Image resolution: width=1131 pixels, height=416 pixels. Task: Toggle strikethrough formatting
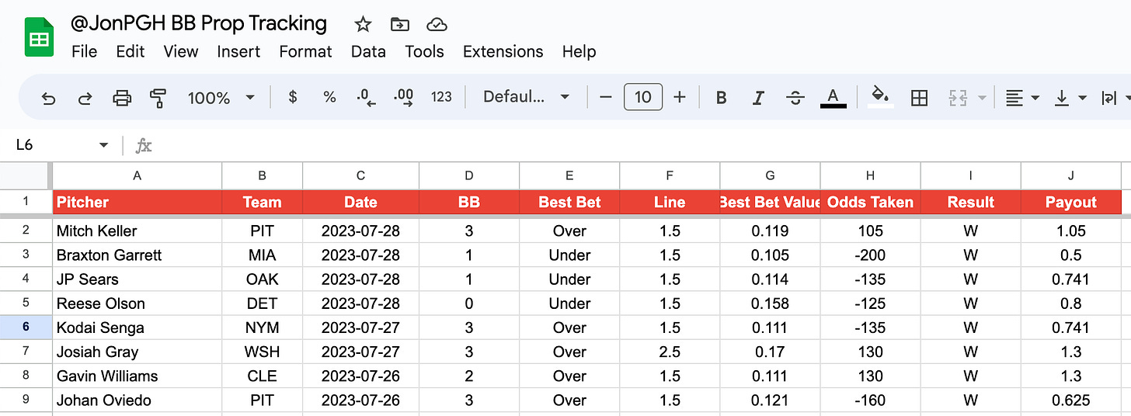pyautogui.click(x=795, y=98)
